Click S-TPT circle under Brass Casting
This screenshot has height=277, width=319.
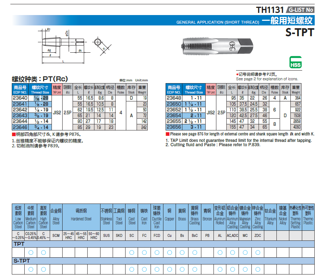(x=195, y=269)
